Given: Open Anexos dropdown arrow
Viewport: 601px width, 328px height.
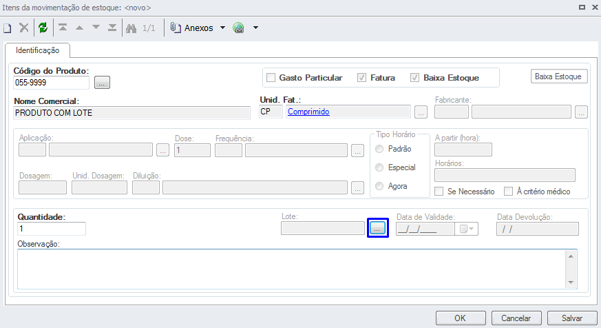Looking at the screenshot, I should 222,28.
